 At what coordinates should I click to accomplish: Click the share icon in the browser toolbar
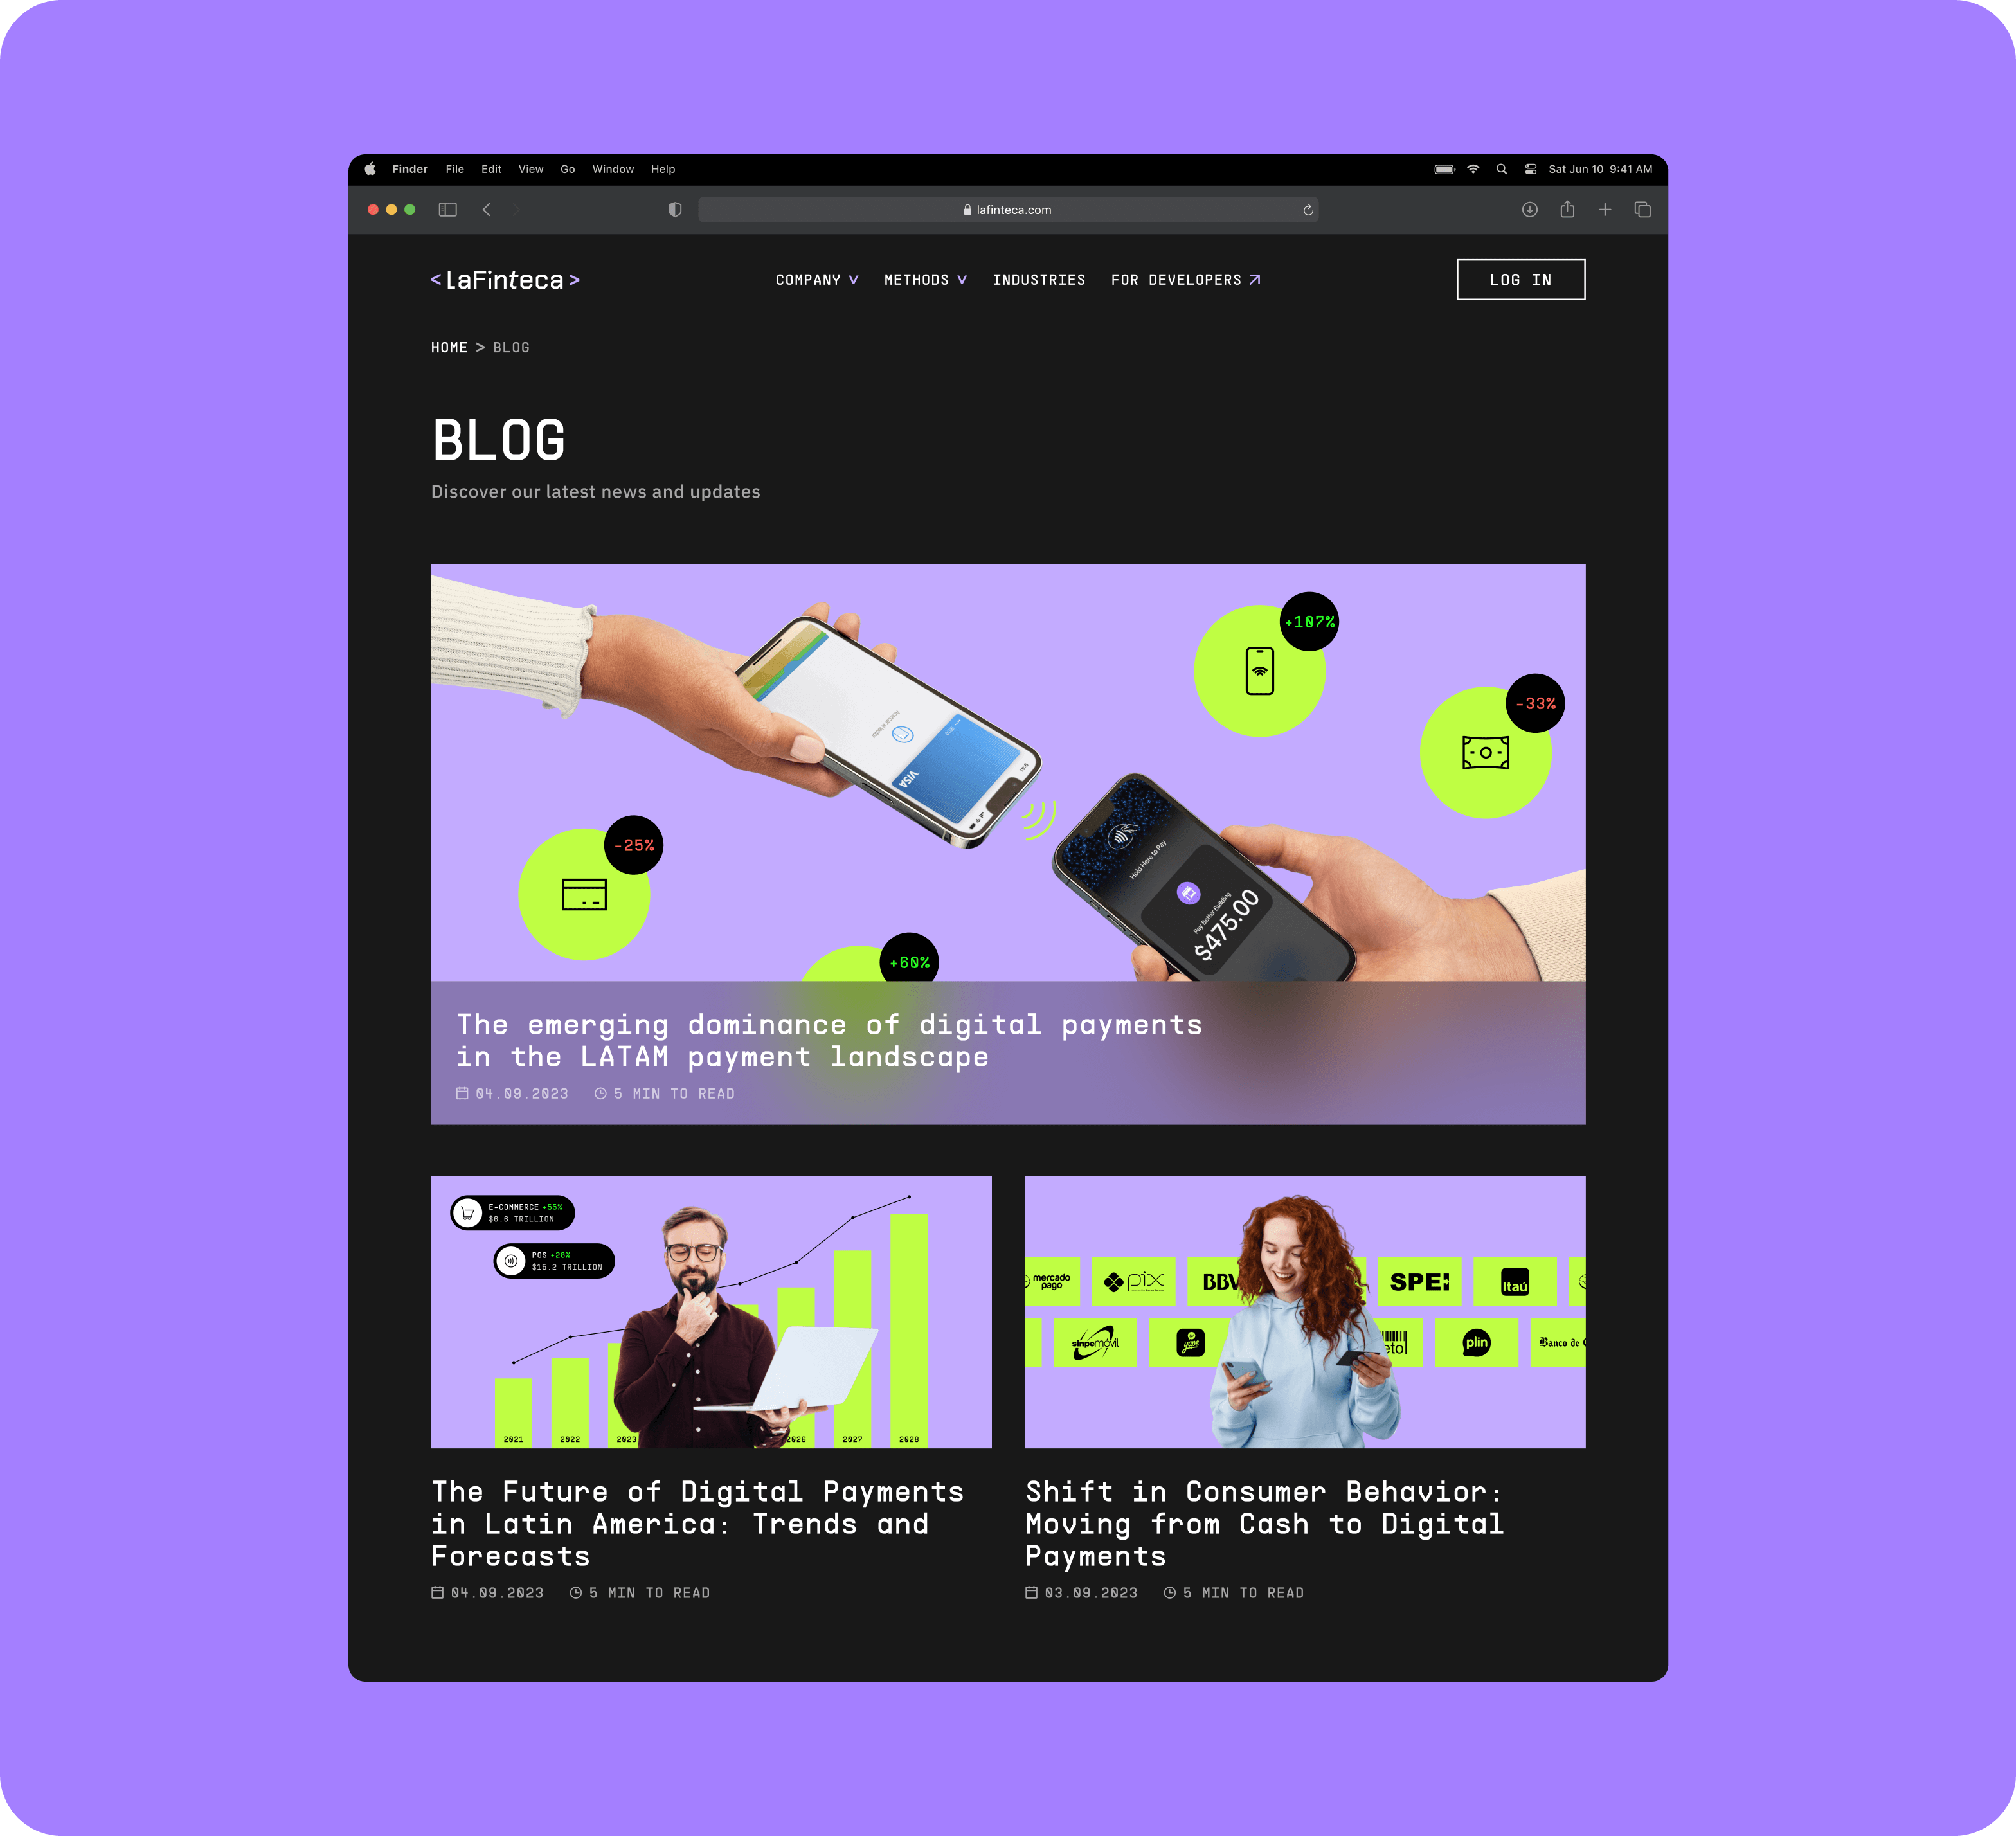[1568, 209]
